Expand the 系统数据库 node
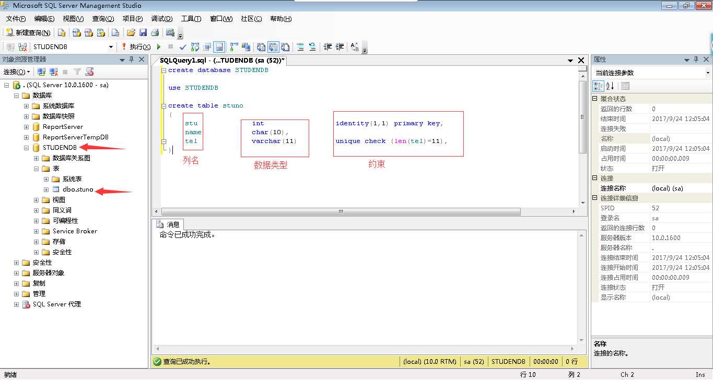Image resolution: width=713 pixels, height=380 pixels. tap(26, 106)
